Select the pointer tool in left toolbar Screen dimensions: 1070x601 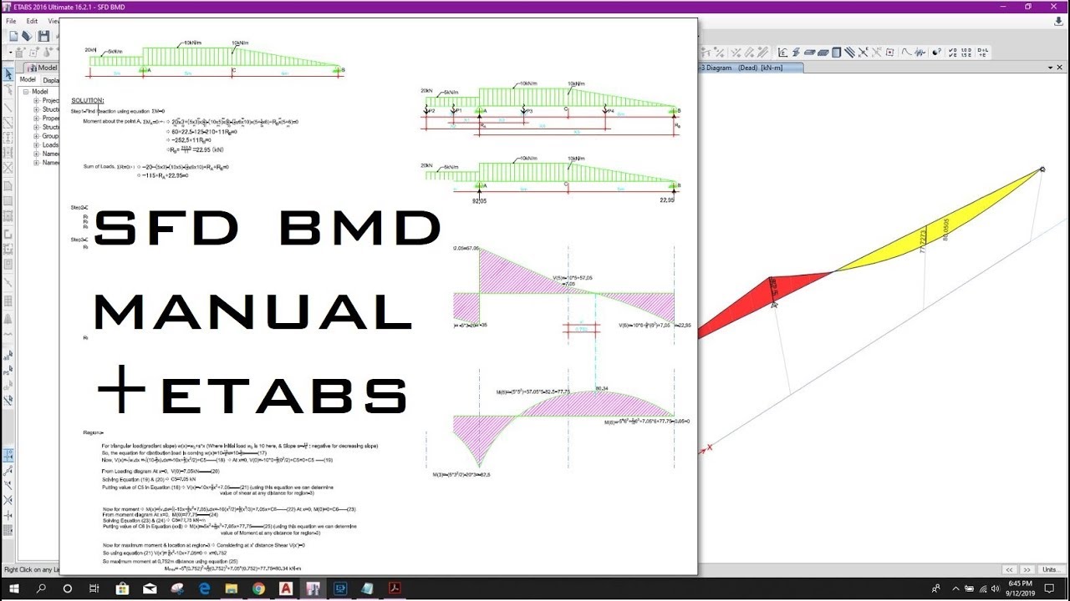(8, 74)
